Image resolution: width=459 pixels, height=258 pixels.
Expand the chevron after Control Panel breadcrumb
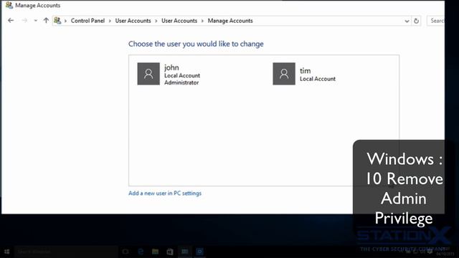(x=110, y=21)
